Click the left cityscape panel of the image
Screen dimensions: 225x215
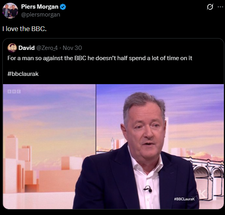coord(49,147)
